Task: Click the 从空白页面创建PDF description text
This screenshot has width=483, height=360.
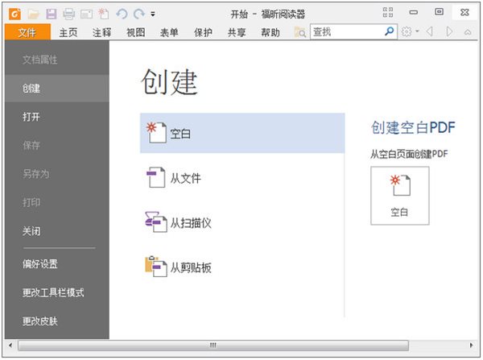Action: [x=409, y=154]
